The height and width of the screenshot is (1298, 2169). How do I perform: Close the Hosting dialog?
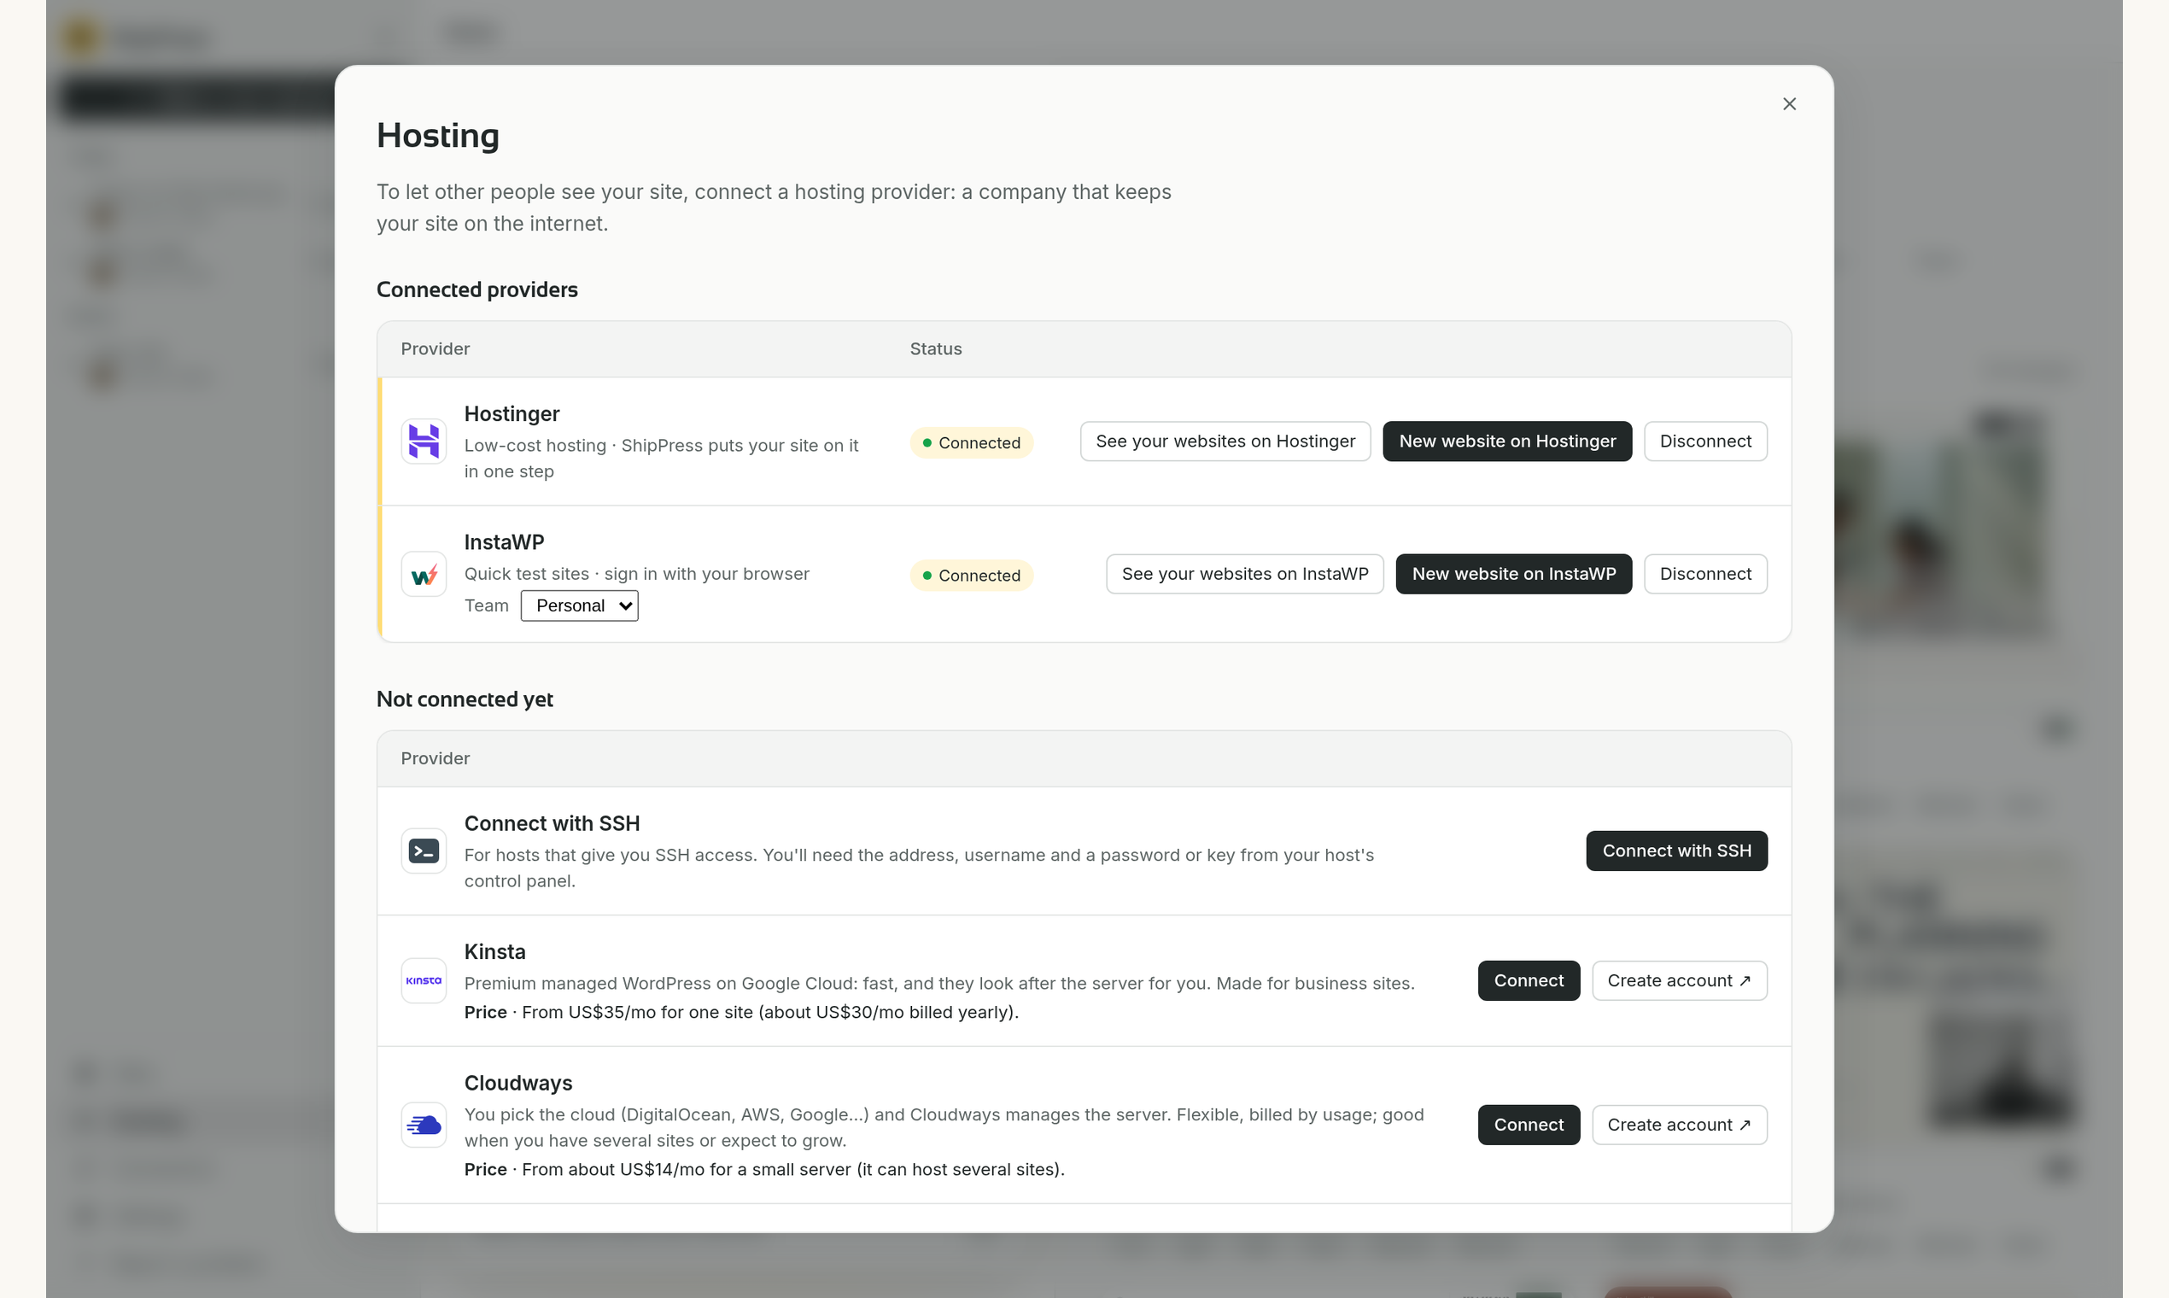click(x=1788, y=104)
